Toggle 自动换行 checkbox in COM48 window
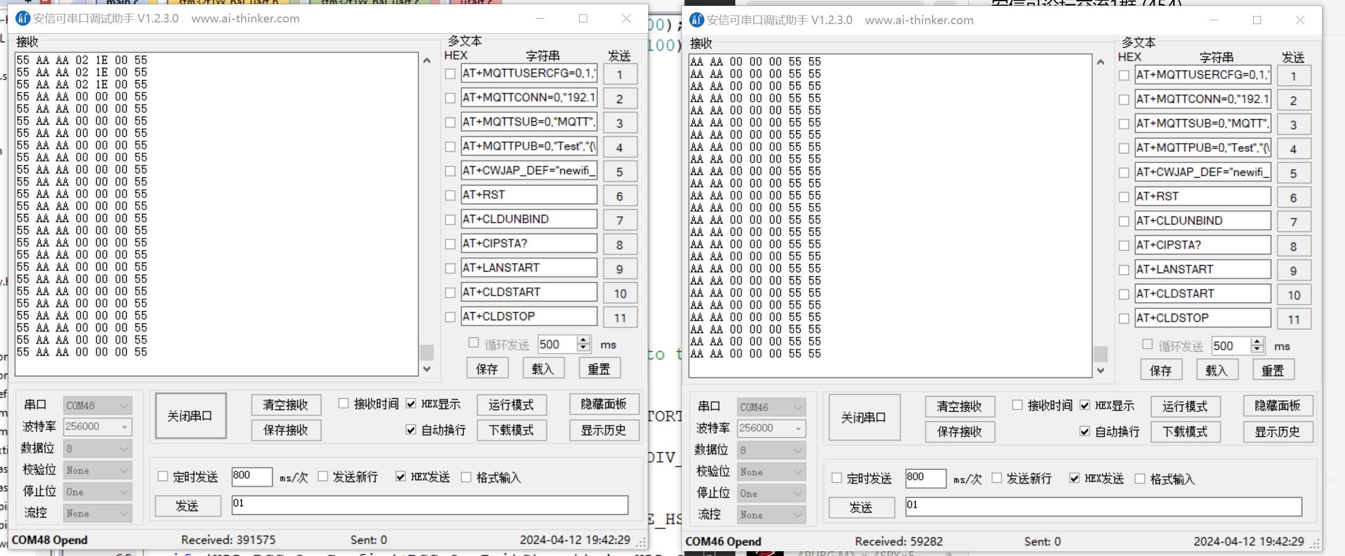 411,430
